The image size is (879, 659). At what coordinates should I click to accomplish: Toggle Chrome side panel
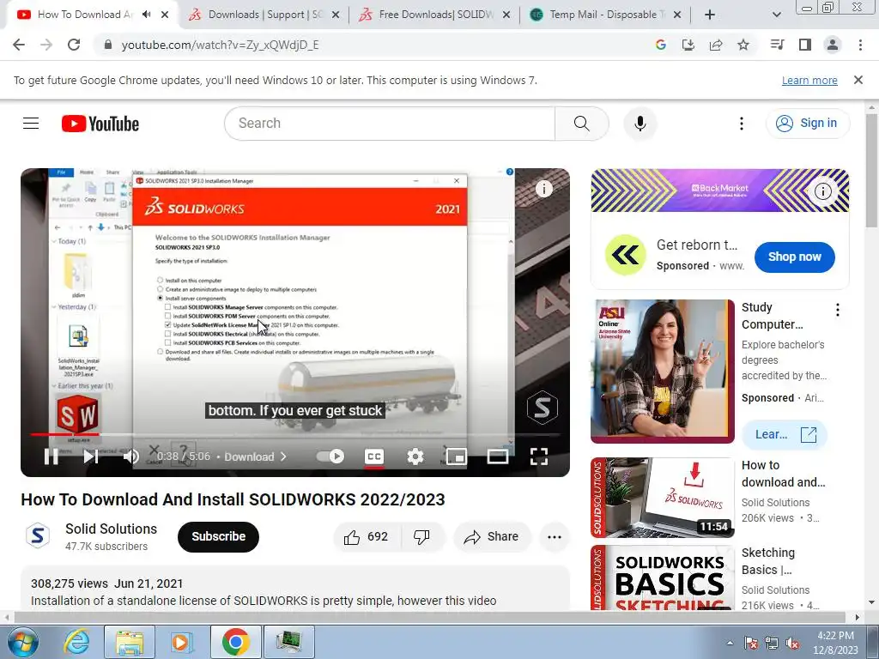point(805,45)
